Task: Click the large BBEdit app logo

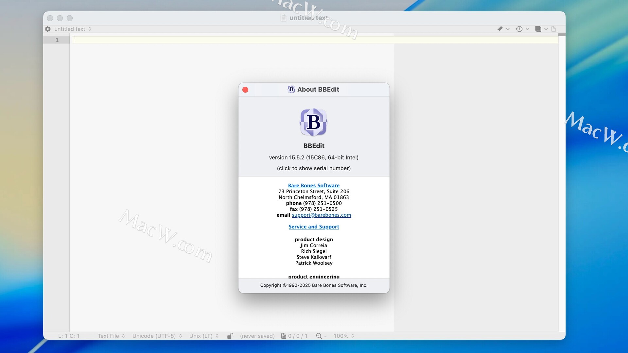Action: [314, 122]
